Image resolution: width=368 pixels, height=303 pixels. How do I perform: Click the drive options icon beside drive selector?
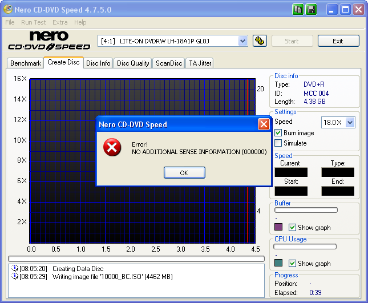260,41
